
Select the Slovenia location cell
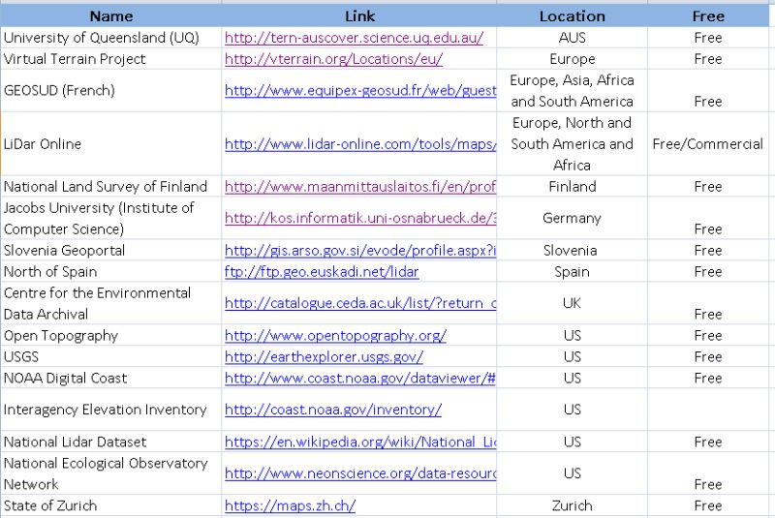tap(572, 251)
